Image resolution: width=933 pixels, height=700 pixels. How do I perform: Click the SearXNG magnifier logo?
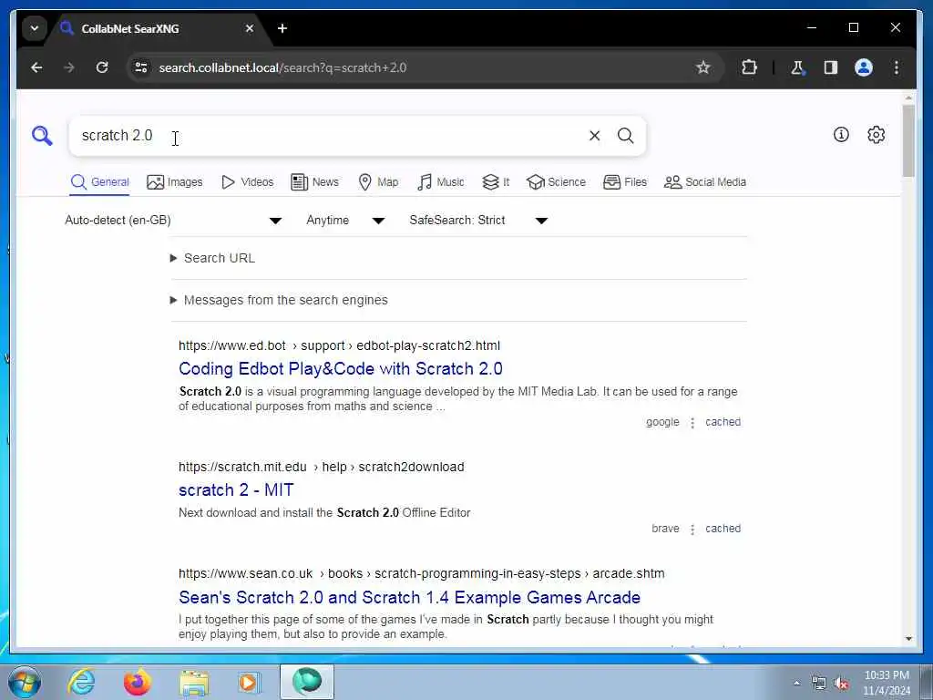point(42,136)
